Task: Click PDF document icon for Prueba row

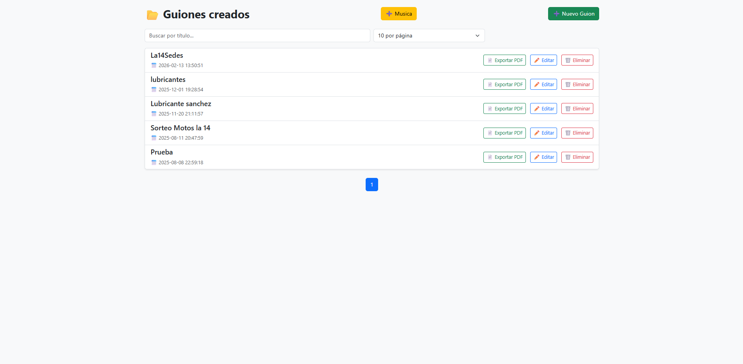Action: [x=490, y=157]
